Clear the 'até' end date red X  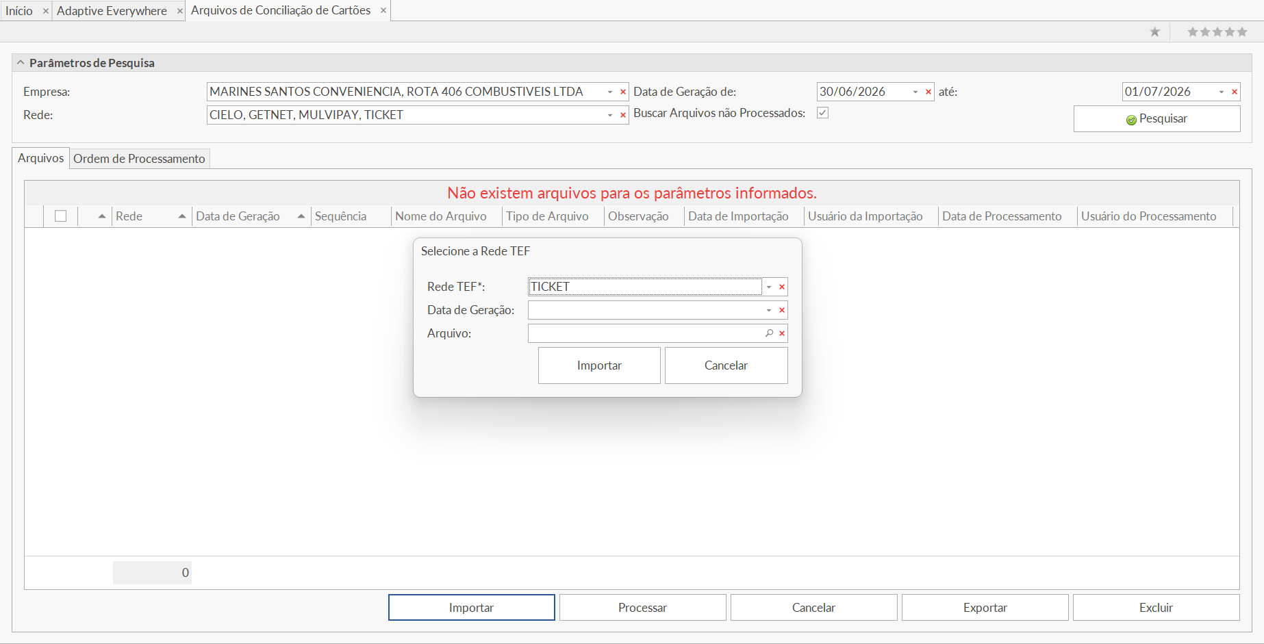[1235, 92]
